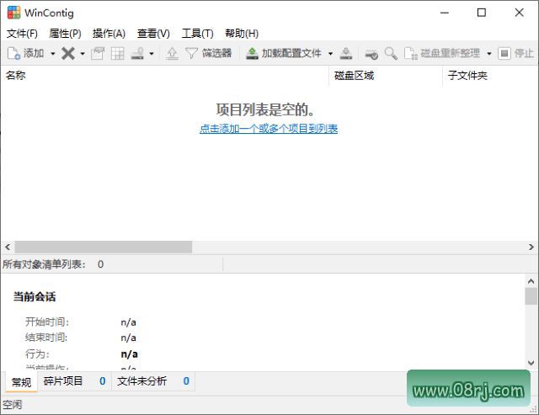Viewport: 539px width, 415px height.
Task: Click the horizontal scrollbar left arrow
Action: (8, 247)
